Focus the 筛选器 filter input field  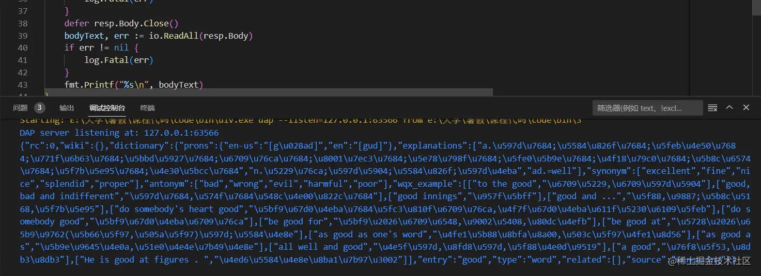pyautogui.click(x=647, y=108)
